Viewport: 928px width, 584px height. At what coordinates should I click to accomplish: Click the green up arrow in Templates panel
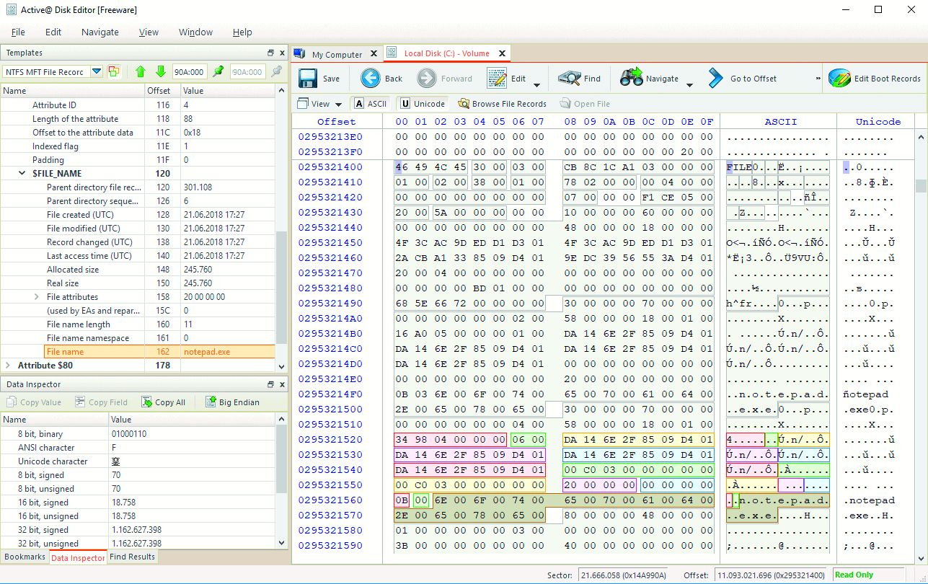pyautogui.click(x=141, y=71)
